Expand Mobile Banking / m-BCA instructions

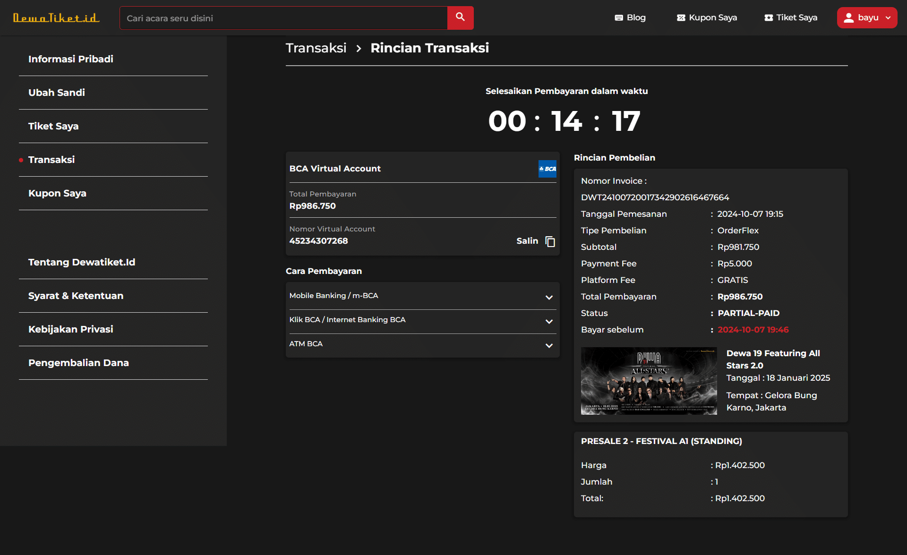(x=548, y=298)
